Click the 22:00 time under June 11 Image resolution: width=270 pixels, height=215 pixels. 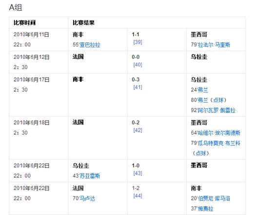coord(22,44)
